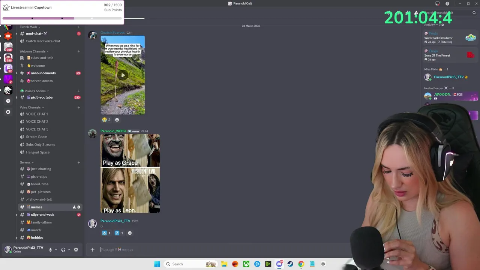Screen dimensions: 480x270
Task: Click the plus attachment button in message bar
Action: pos(92,250)
